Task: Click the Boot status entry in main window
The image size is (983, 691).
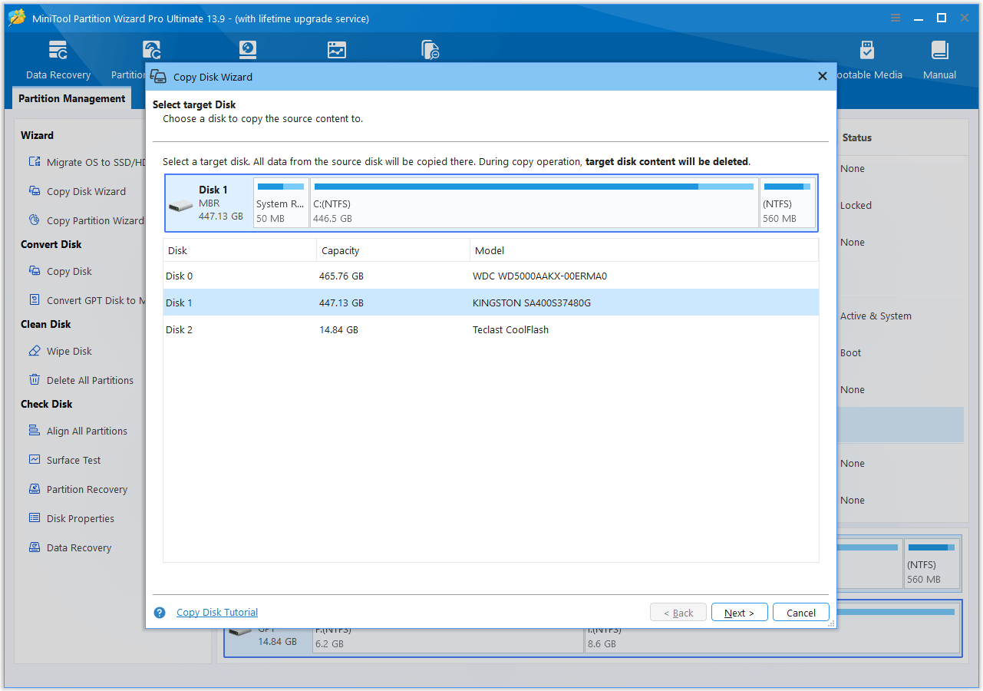Action: coord(851,352)
